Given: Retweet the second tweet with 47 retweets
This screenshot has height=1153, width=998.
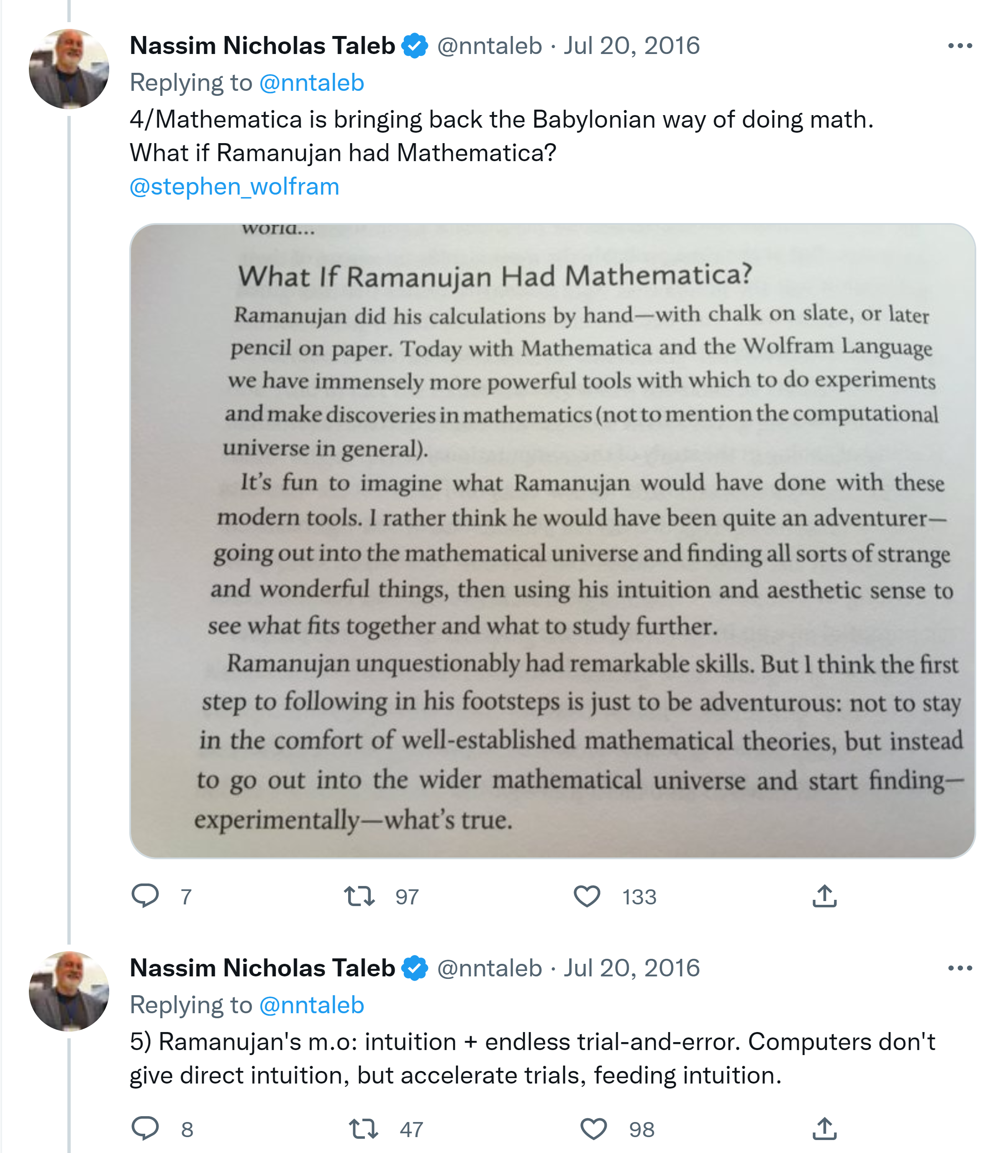Looking at the screenshot, I should tap(363, 1129).
